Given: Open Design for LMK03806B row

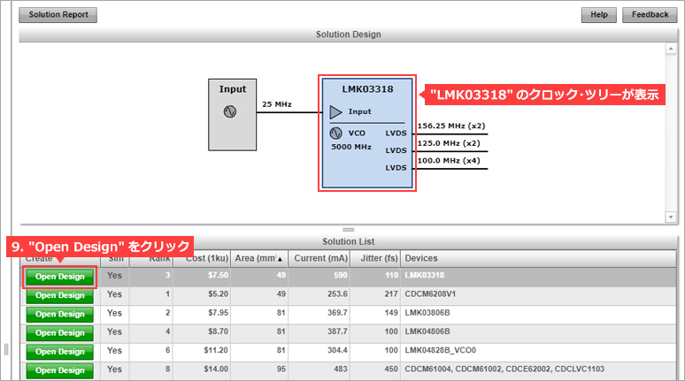Looking at the screenshot, I should [60, 314].
